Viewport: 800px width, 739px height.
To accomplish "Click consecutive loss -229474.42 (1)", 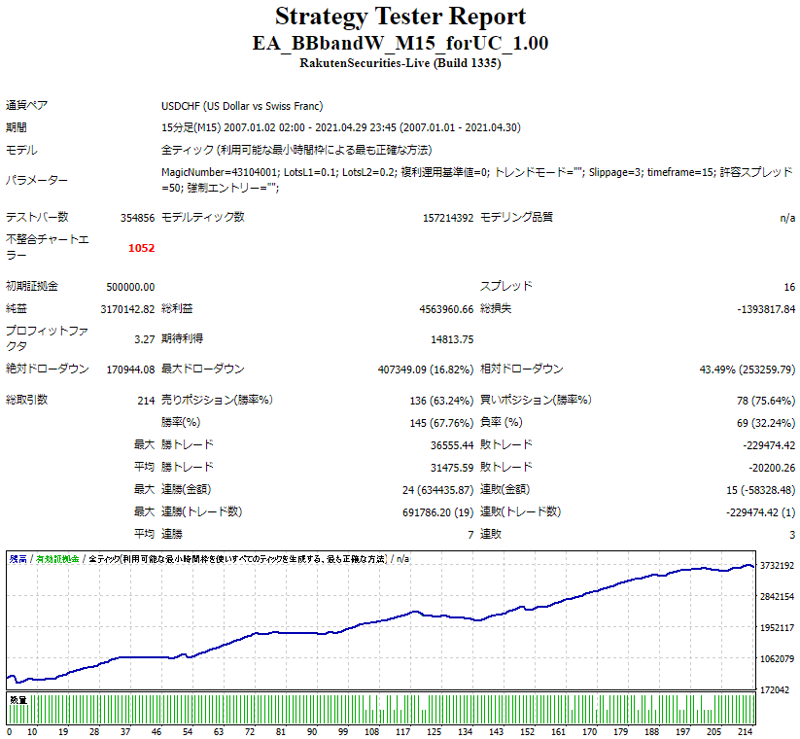I will pyautogui.click(x=761, y=512).
